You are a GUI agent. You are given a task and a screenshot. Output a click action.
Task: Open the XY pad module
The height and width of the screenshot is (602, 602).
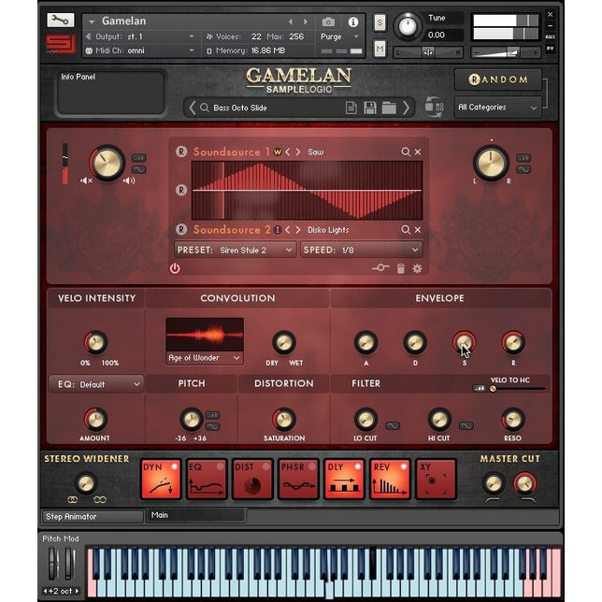436,480
